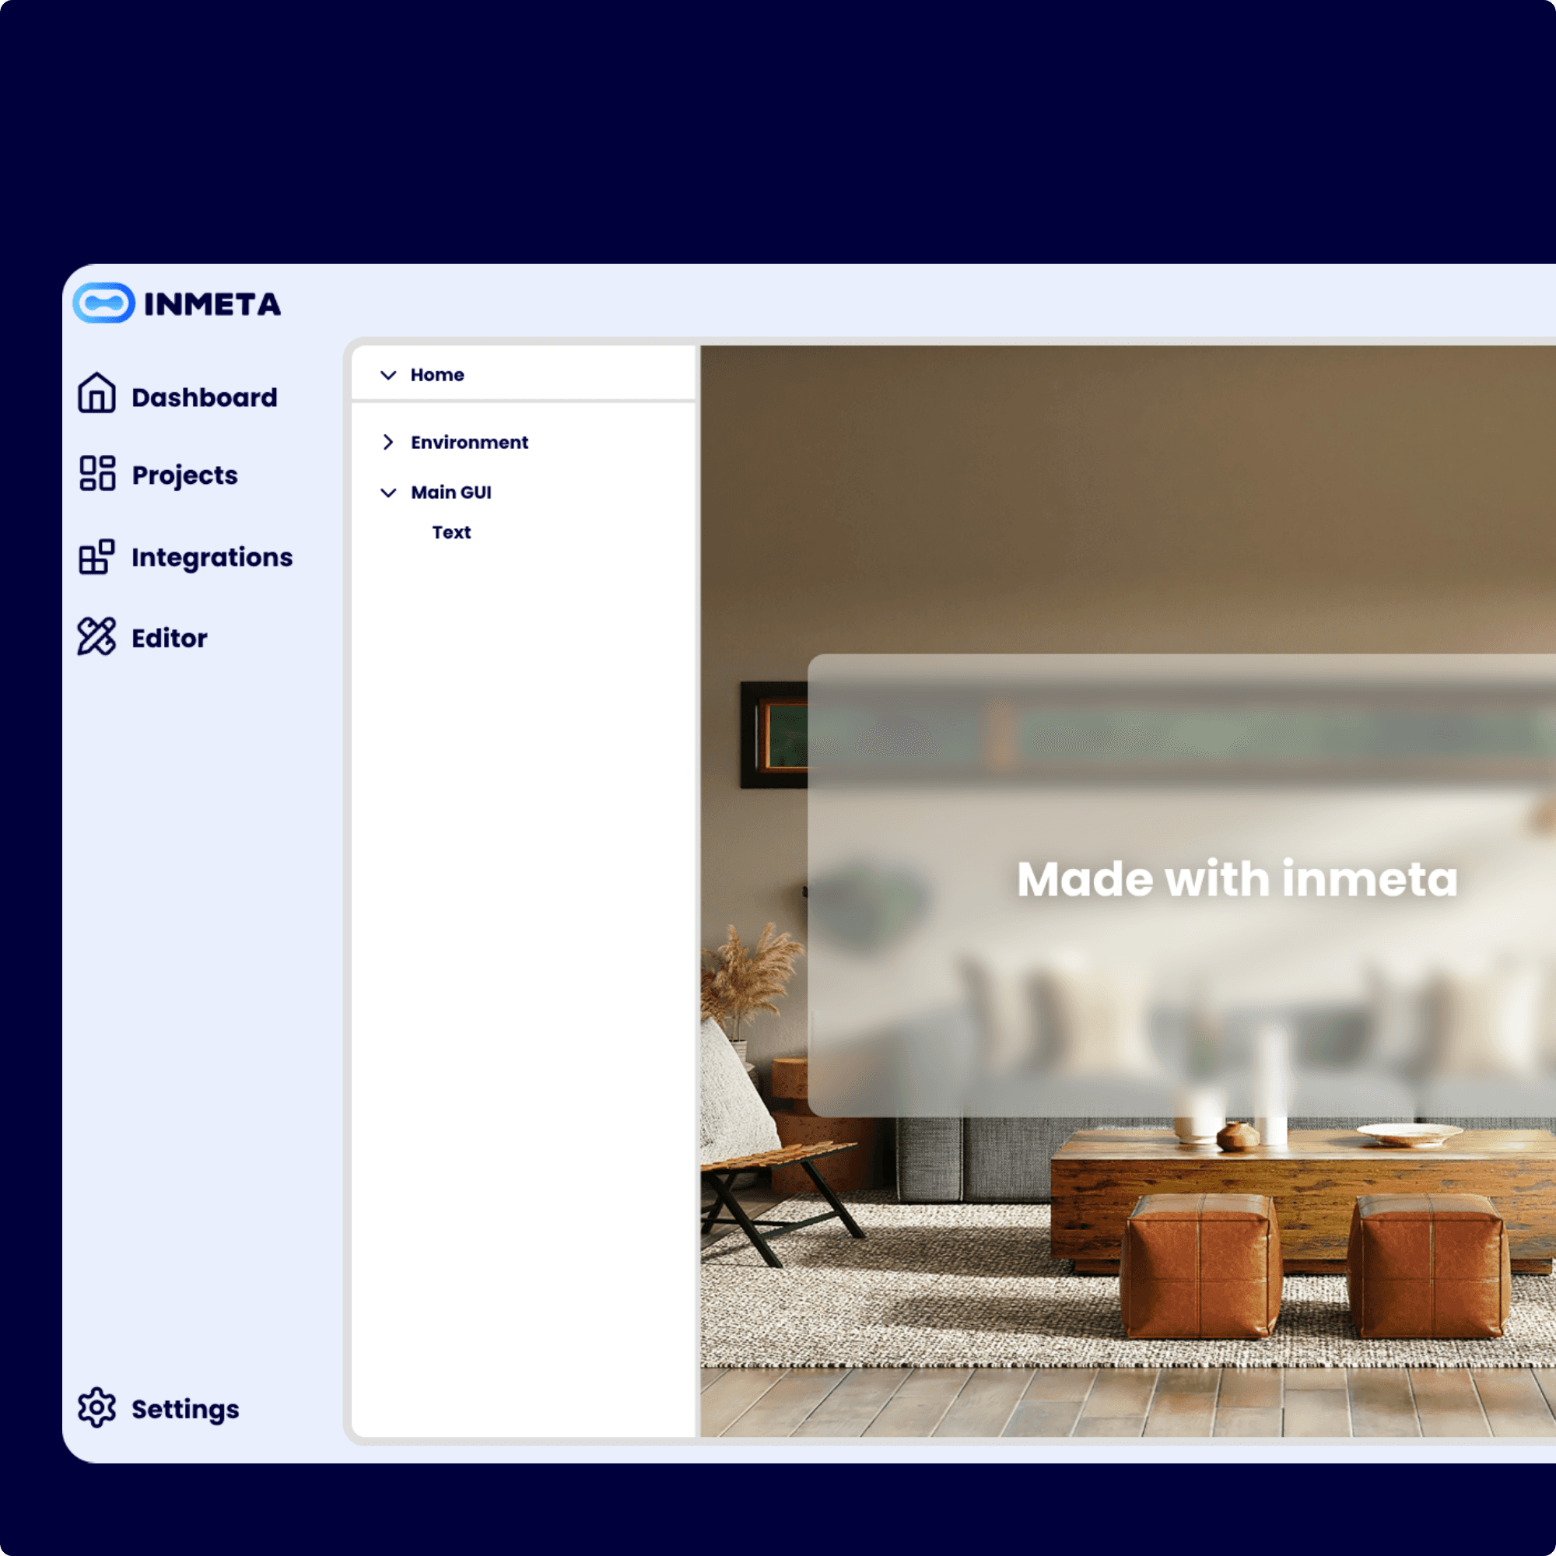Collapse the Main GUI section
Viewport: 1556px width, 1556px height.
pos(388,492)
